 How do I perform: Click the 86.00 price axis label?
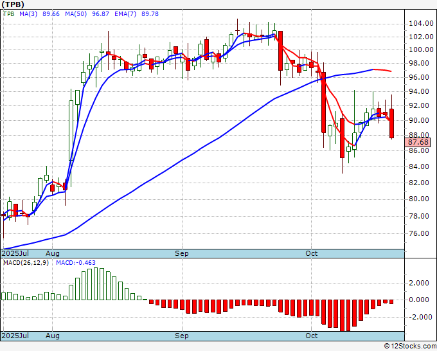click(x=419, y=150)
